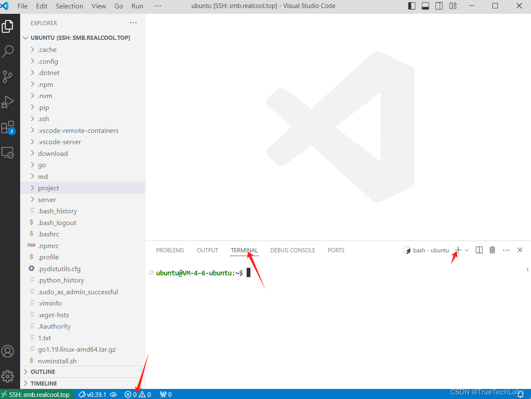Open the Go menu in the menu bar
The height and width of the screenshot is (399, 531).
119,6
